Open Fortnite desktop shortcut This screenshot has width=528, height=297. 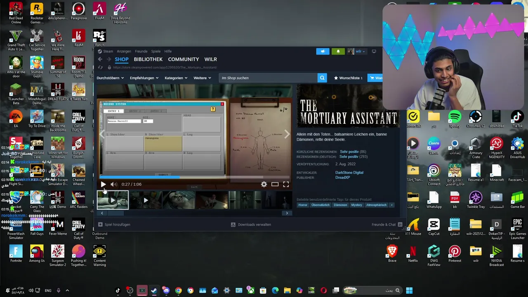[16, 254]
